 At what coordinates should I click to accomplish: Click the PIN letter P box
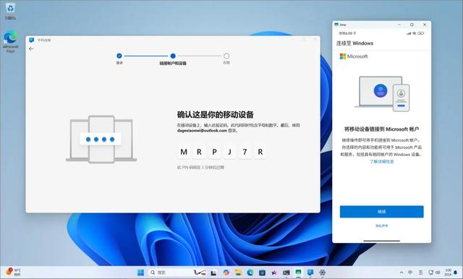click(214, 152)
